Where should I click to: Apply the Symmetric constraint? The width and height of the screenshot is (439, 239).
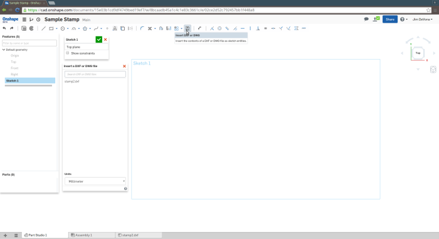point(296,28)
